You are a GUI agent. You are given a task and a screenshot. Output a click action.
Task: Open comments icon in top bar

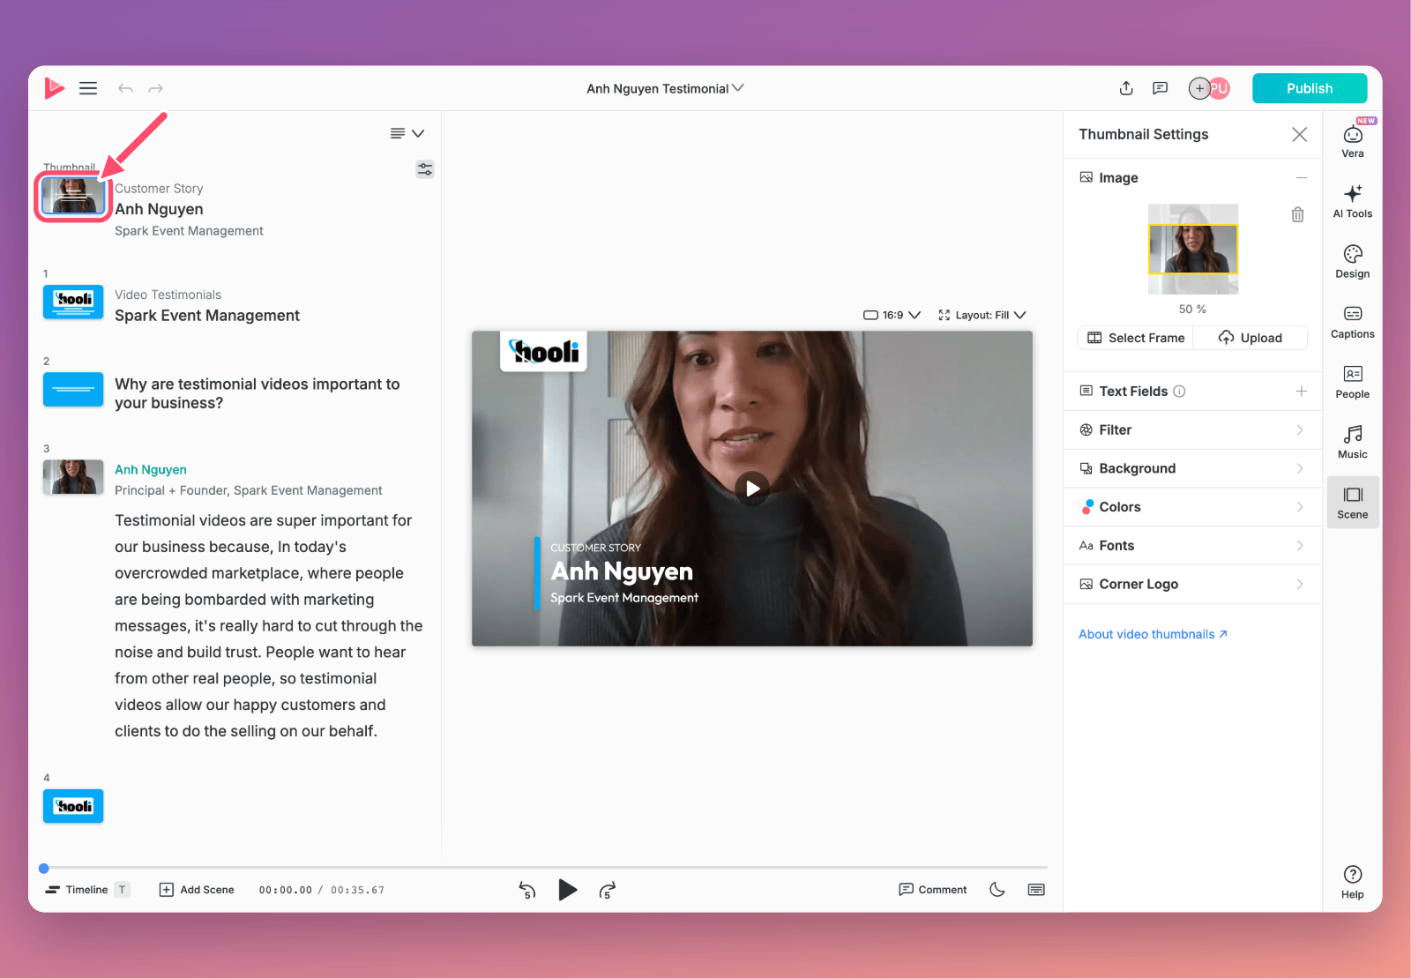1161,88
